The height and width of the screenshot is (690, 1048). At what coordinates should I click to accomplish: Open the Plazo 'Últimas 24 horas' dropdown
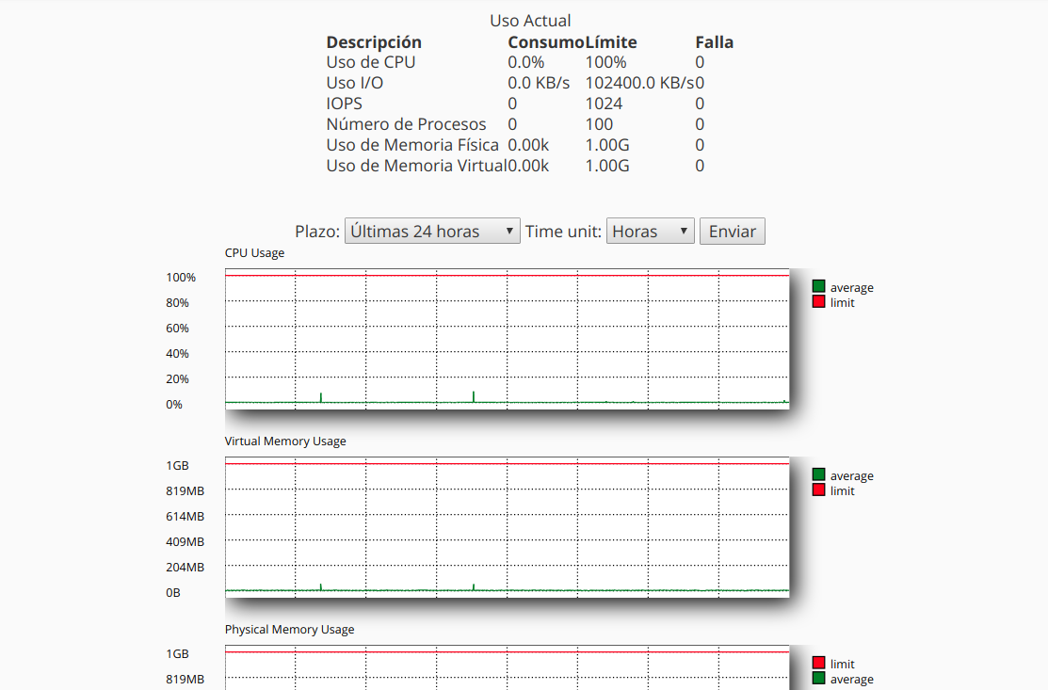click(431, 232)
